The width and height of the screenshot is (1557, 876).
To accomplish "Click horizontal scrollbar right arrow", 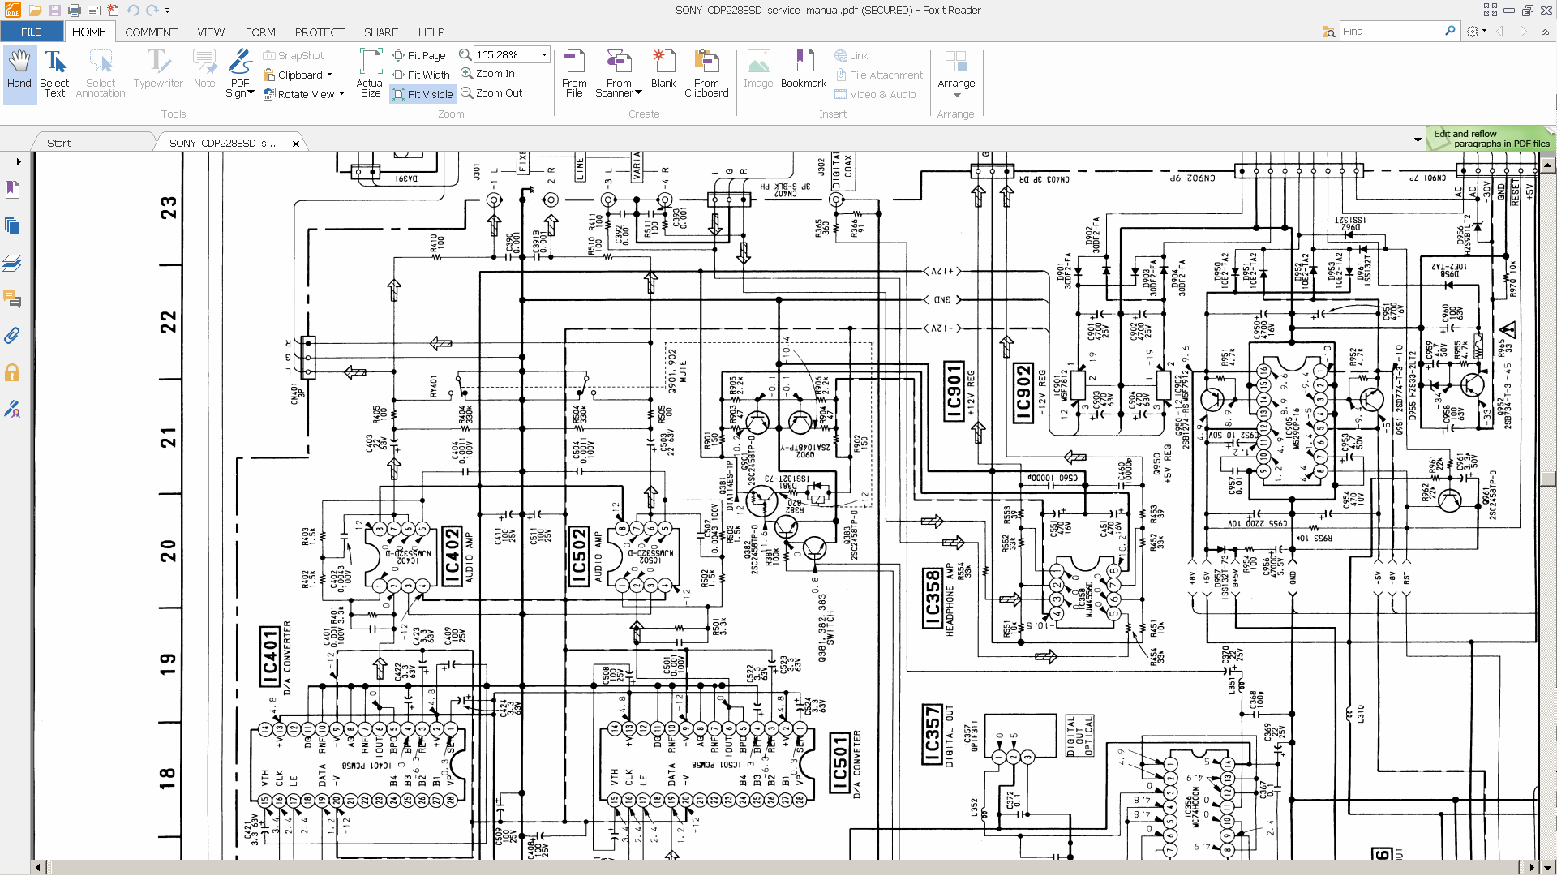I will [1531, 868].
